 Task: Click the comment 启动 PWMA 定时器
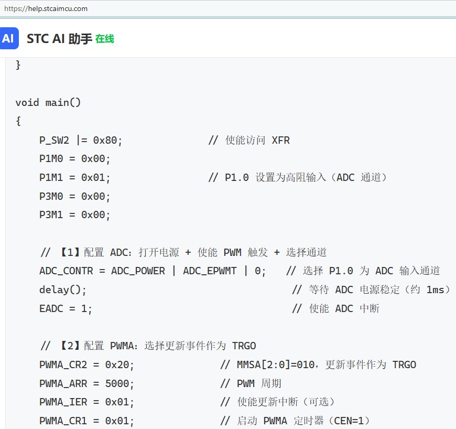coord(295,421)
